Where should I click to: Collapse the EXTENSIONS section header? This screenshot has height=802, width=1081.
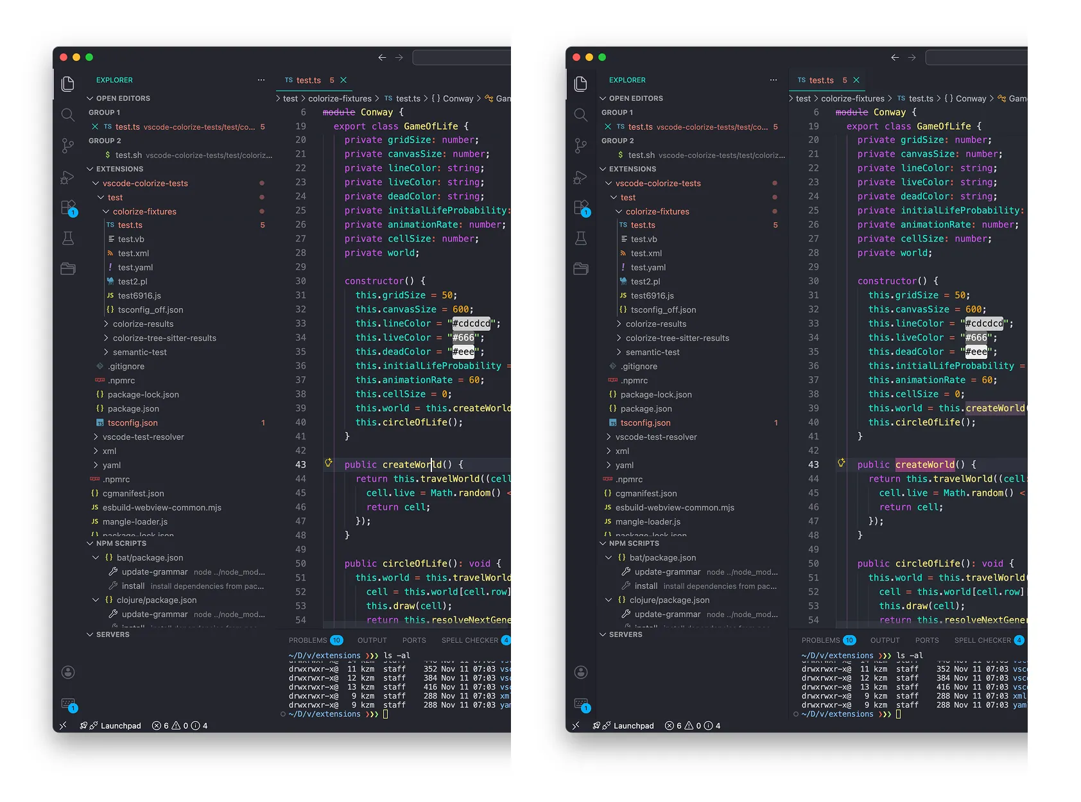pos(119,168)
